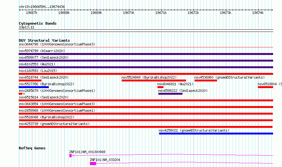Click the 19671k ruler tick label

click(161, 13)
